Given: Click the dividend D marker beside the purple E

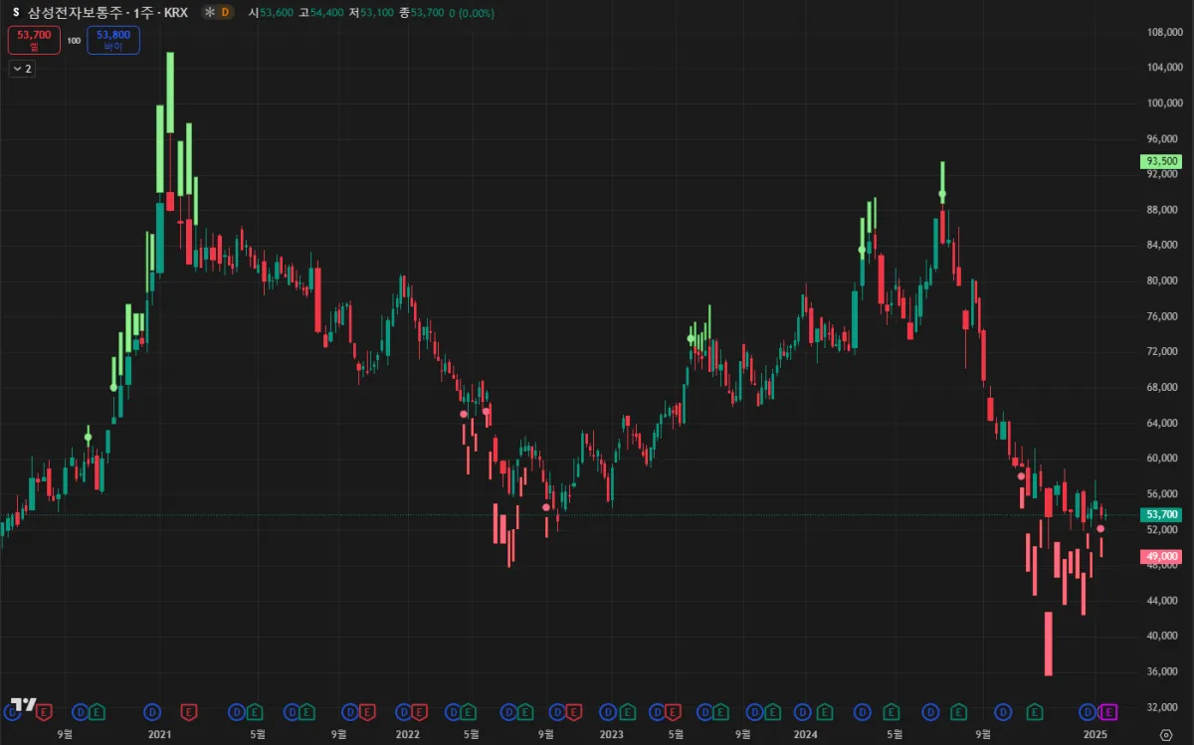Looking at the screenshot, I should coord(1088,711).
